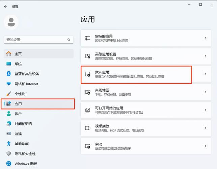
Task: Go to the 系统 settings page
Action: [38, 64]
